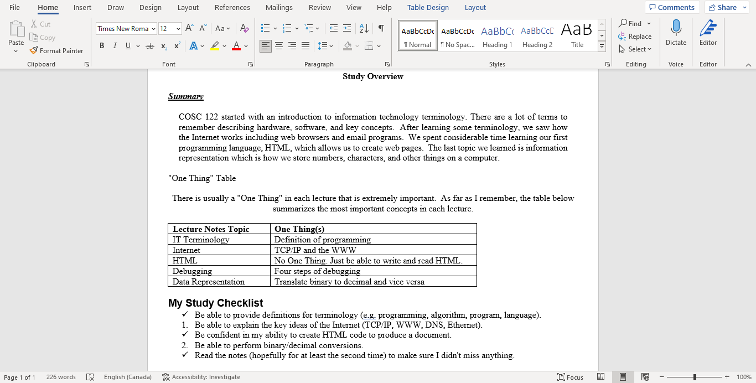Toggle superscript formatting
The image size is (756, 383).
(177, 46)
